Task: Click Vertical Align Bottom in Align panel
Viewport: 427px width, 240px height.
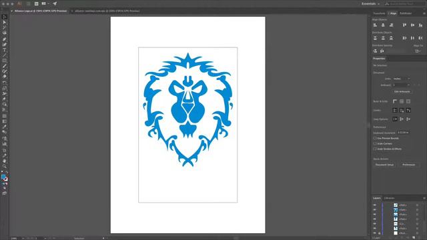Action: click(420, 25)
